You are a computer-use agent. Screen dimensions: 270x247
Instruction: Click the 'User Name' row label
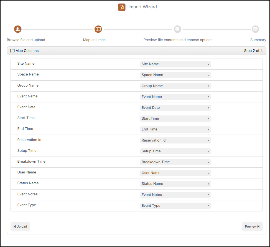[27, 172]
